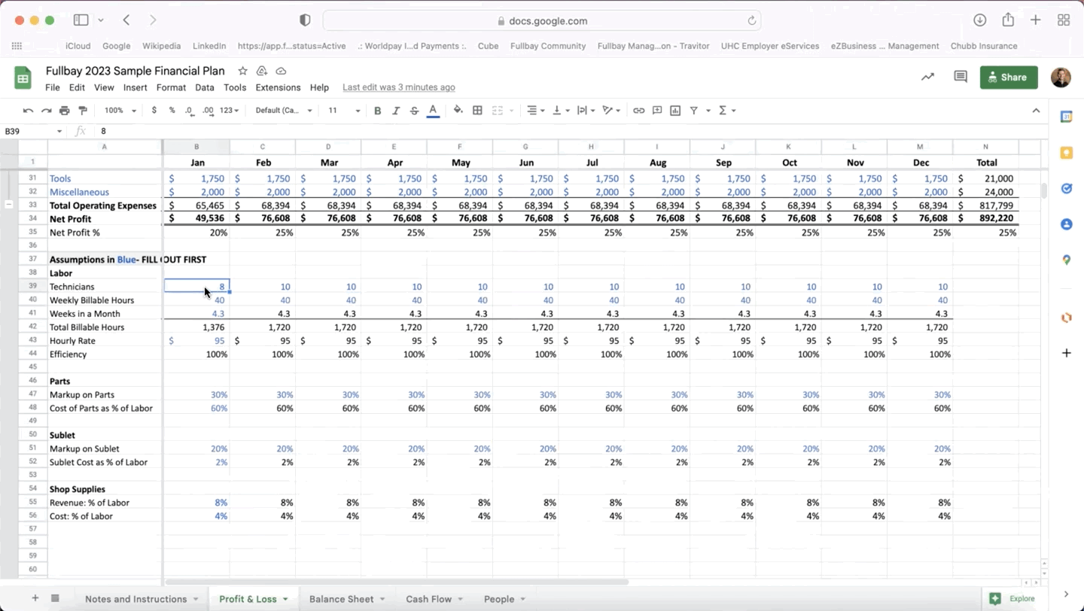Open the text color picker
1084x611 pixels.
click(x=433, y=111)
